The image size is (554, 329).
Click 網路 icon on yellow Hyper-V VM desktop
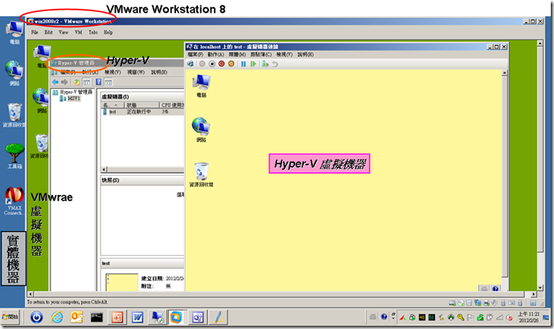click(201, 130)
